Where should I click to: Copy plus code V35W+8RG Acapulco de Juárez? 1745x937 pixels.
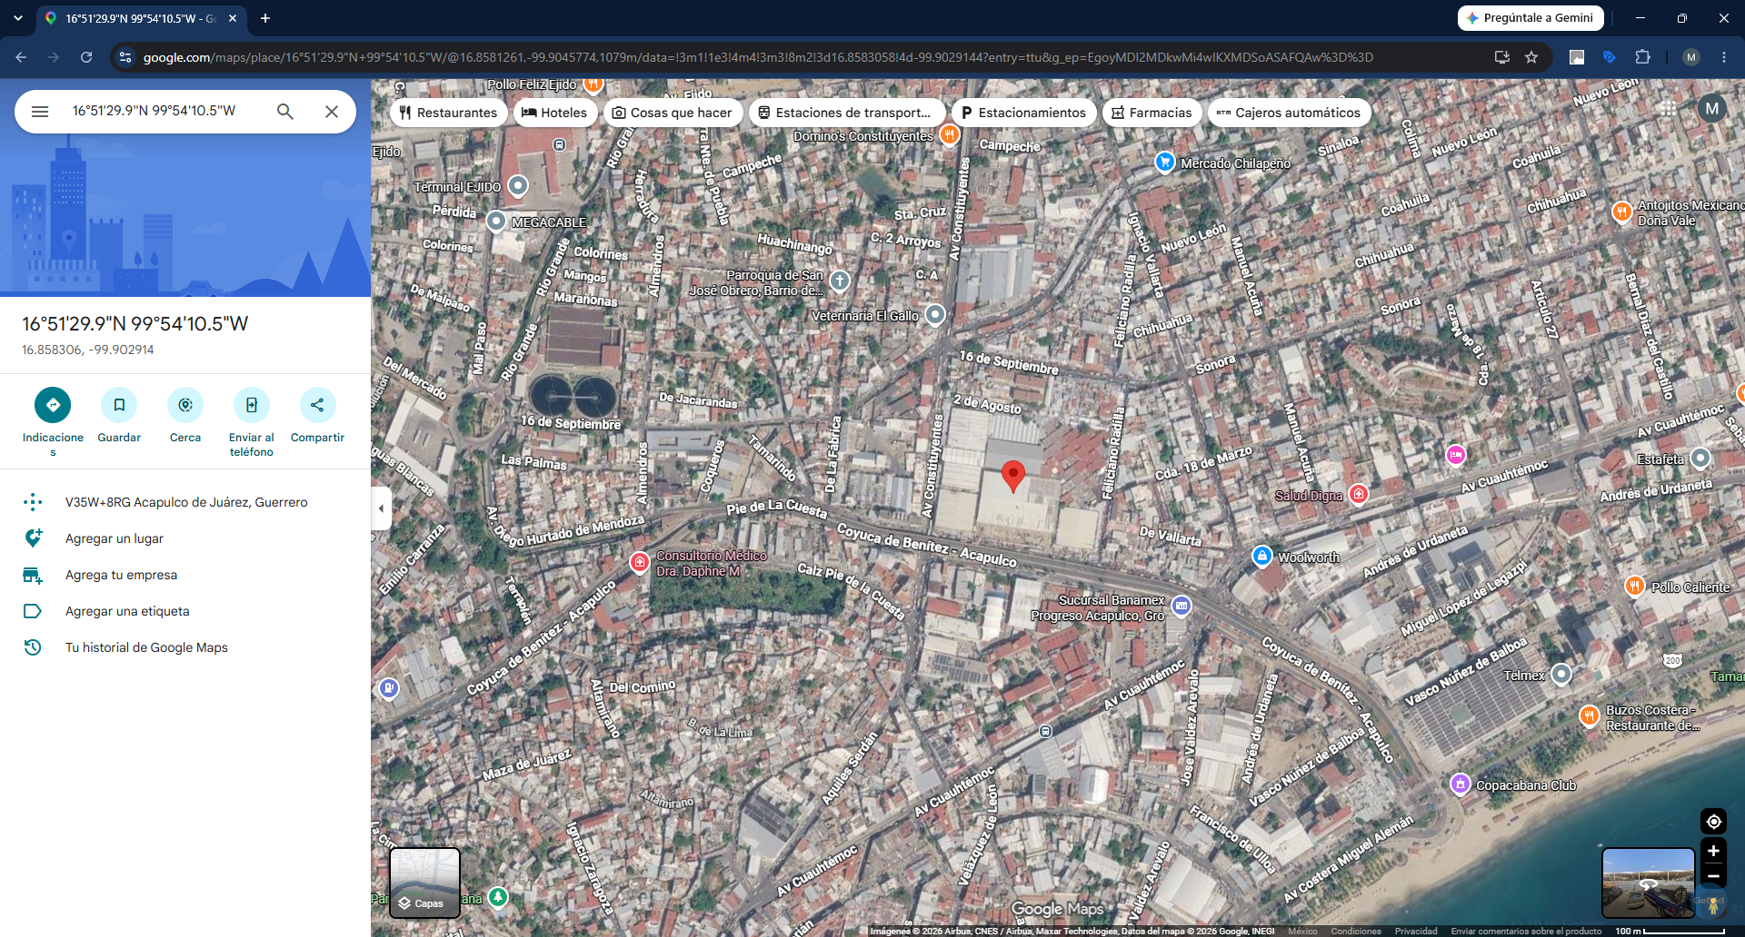(x=185, y=502)
